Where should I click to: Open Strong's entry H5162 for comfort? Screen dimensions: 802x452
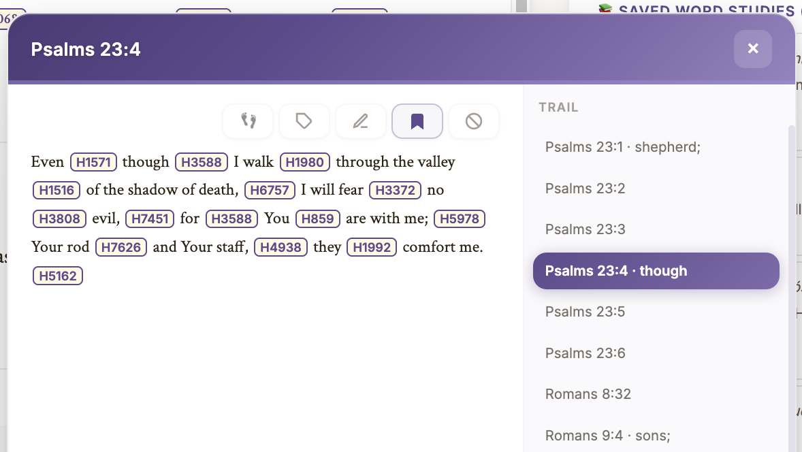[x=57, y=275]
